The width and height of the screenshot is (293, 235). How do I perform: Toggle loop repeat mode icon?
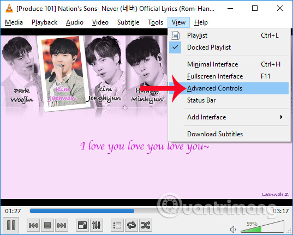pyautogui.click(x=131, y=225)
